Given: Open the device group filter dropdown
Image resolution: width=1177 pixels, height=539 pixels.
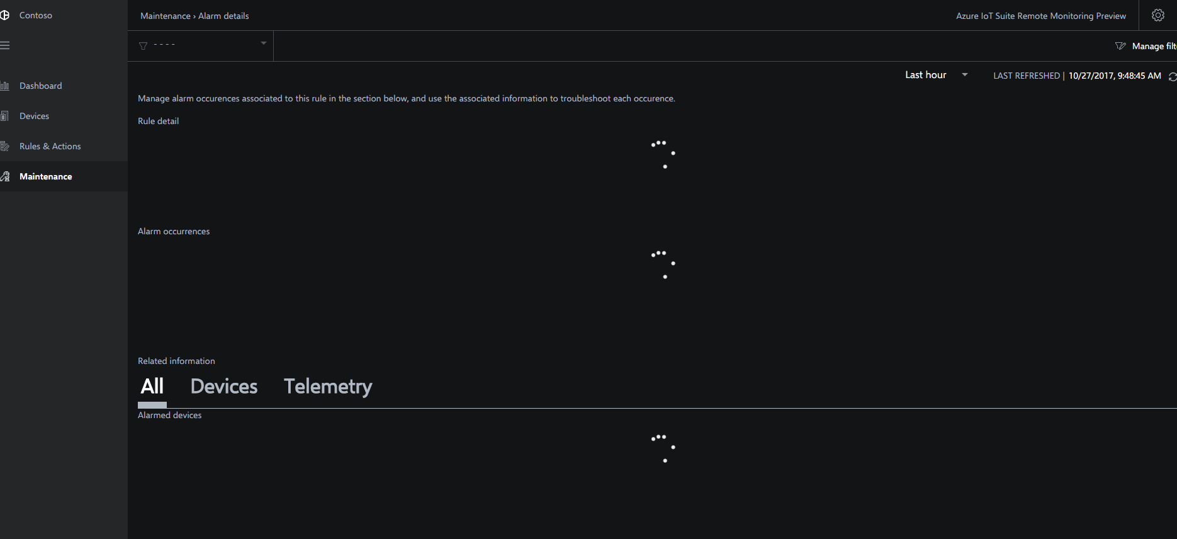Looking at the screenshot, I should [200, 45].
